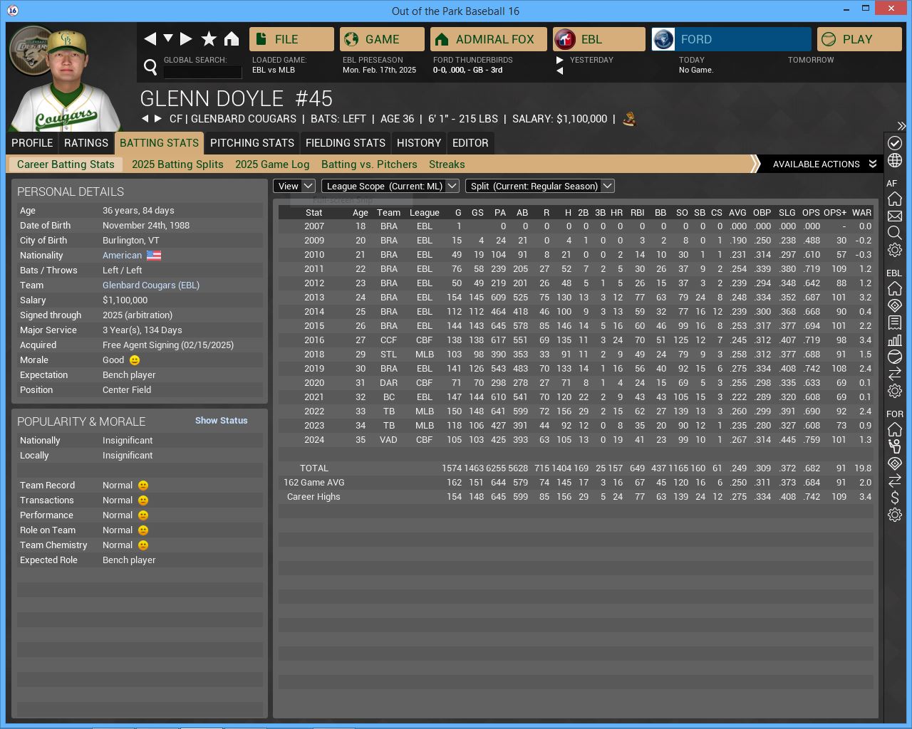Click the EBL baseball icon in sidebar
The image size is (912, 729).
[895, 357]
